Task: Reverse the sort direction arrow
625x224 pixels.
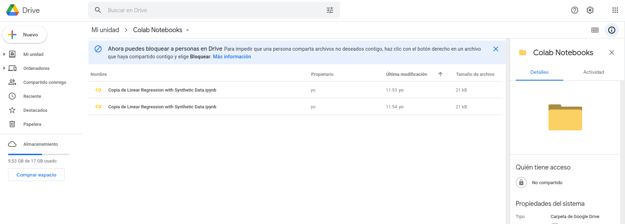Action: pyautogui.click(x=440, y=74)
